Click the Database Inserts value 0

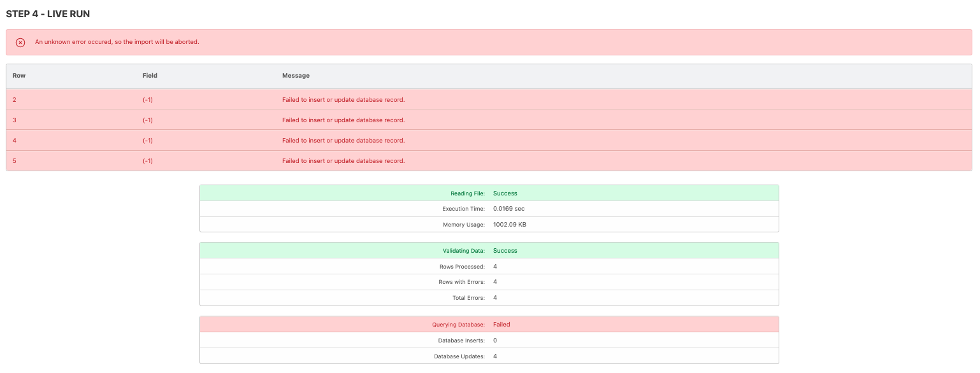coord(495,341)
